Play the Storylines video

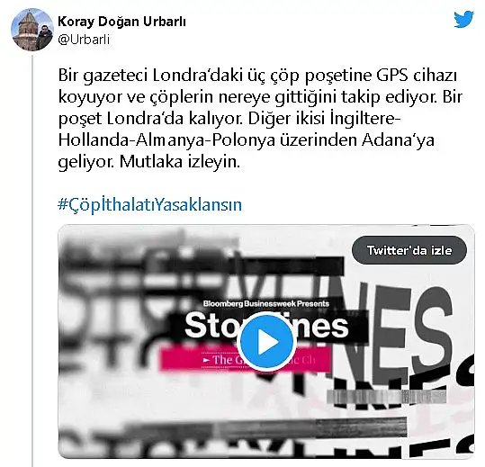266,342
